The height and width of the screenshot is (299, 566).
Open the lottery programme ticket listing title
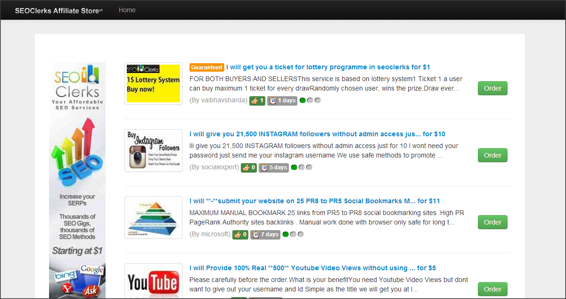[328, 67]
